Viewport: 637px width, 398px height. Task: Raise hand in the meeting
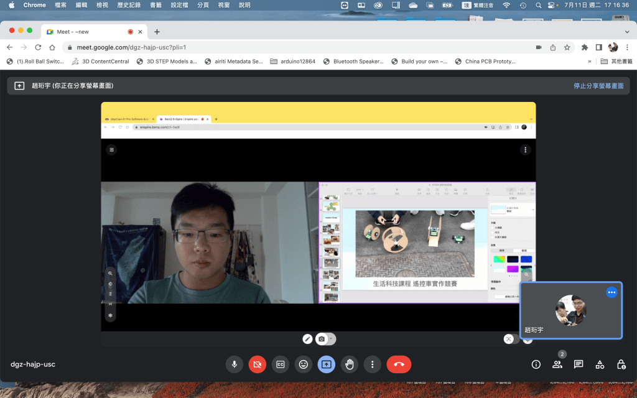tap(350, 364)
